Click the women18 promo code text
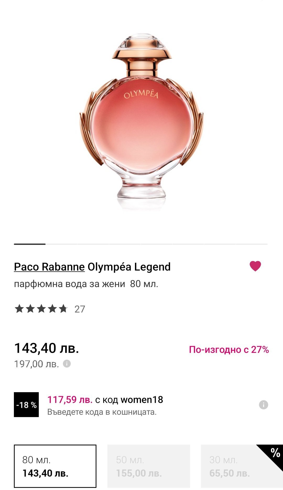283x490 pixels. coord(142,400)
